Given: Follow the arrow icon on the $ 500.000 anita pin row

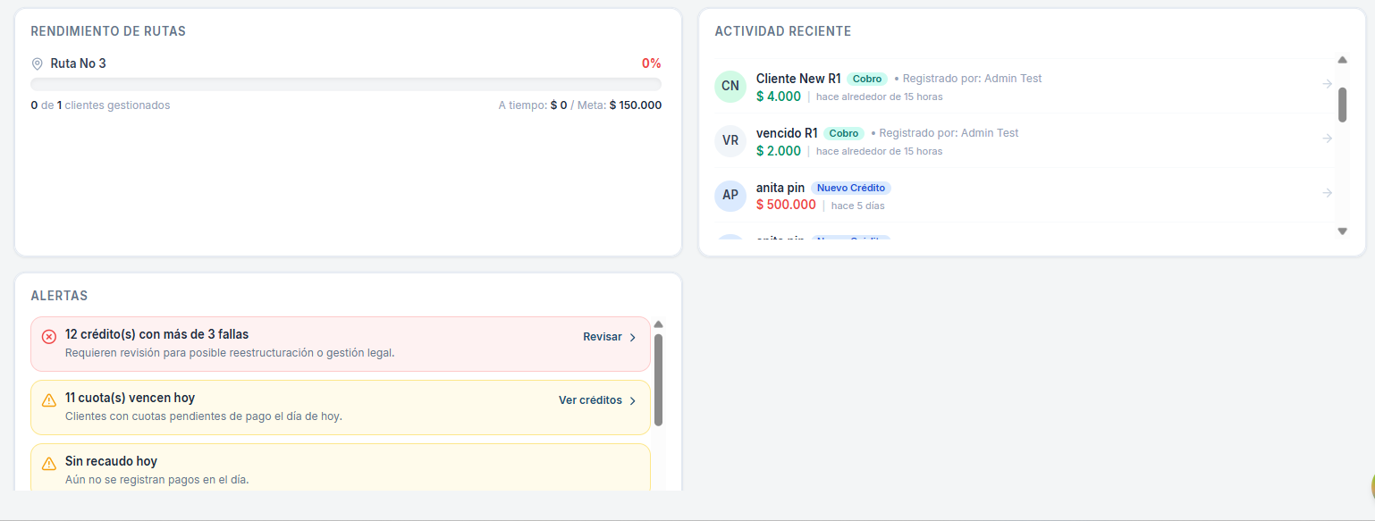Looking at the screenshot, I should click(1328, 193).
